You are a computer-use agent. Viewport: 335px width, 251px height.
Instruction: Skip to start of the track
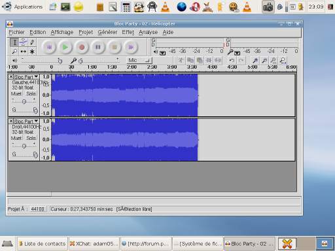(49, 47)
